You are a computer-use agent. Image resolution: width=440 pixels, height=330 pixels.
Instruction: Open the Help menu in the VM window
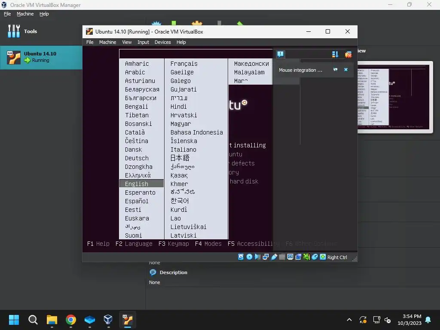(x=181, y=42)
